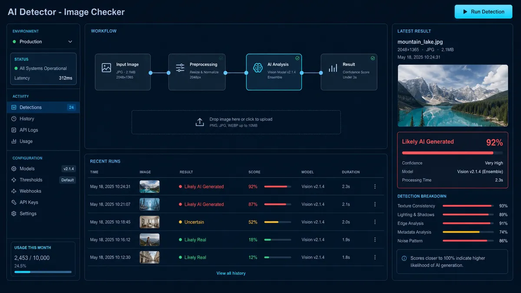Click the TIME column header
This screenshot has width=521, height=293.
[94, 172]
